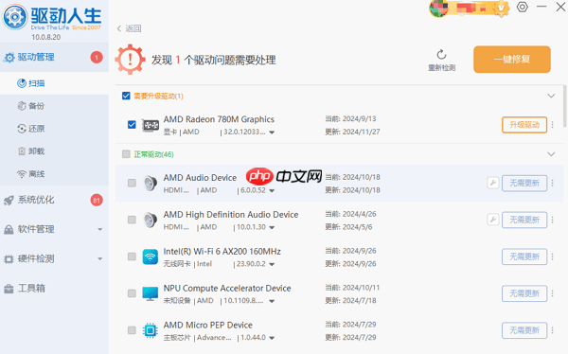
Task: Open more options for AMD Radeon 780M
Action: click(553, 125)
